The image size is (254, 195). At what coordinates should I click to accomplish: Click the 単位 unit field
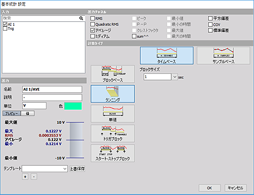pyautogui.click(x=34, y=105)
